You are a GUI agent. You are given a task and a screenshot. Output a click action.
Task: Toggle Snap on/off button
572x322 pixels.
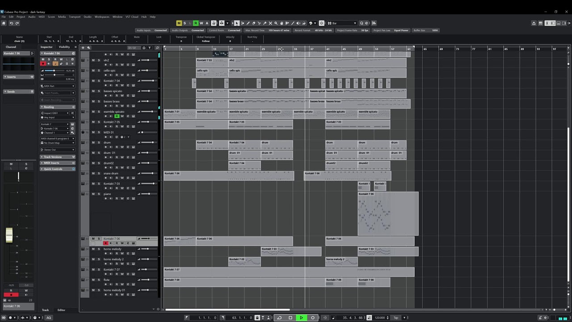[x=322, y=23]
